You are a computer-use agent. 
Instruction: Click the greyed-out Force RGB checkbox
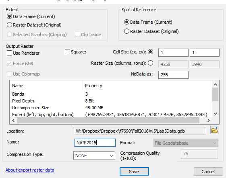point(9,63)
